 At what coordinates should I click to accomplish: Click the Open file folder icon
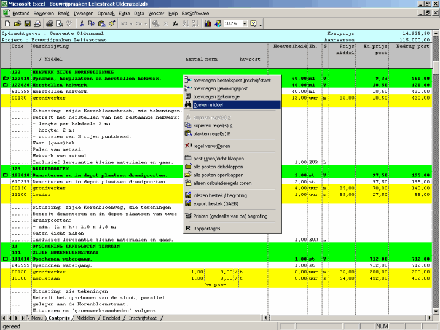tap(17, 23)
